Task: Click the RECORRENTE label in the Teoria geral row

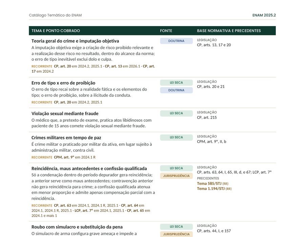Action: (x=42, y=66)
